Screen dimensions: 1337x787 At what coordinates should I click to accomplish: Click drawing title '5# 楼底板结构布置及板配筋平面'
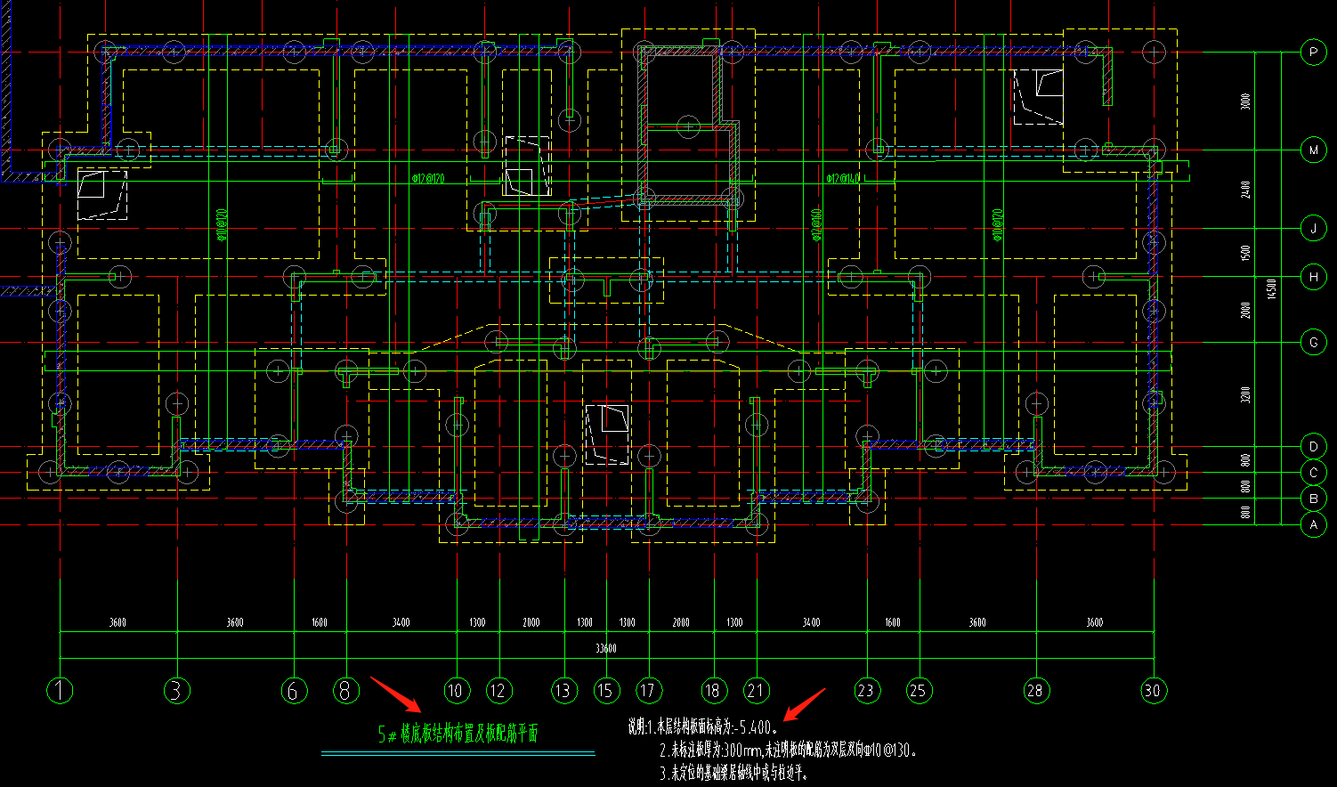pos(458,734)
